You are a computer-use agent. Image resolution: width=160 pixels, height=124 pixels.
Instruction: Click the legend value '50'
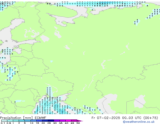pos(78,123)
